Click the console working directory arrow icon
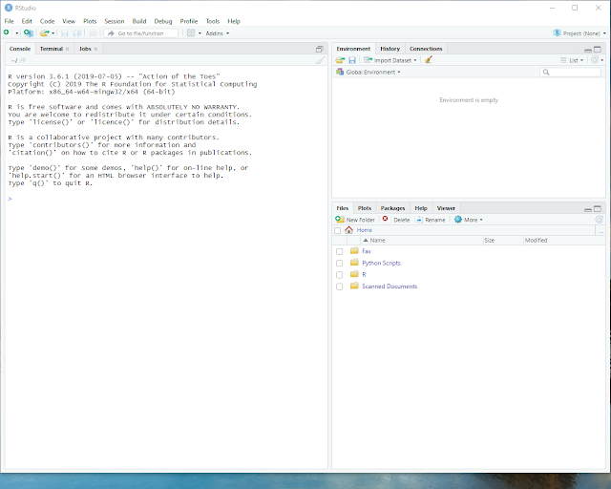The image size is (611, 489). (x=23, y=60)
